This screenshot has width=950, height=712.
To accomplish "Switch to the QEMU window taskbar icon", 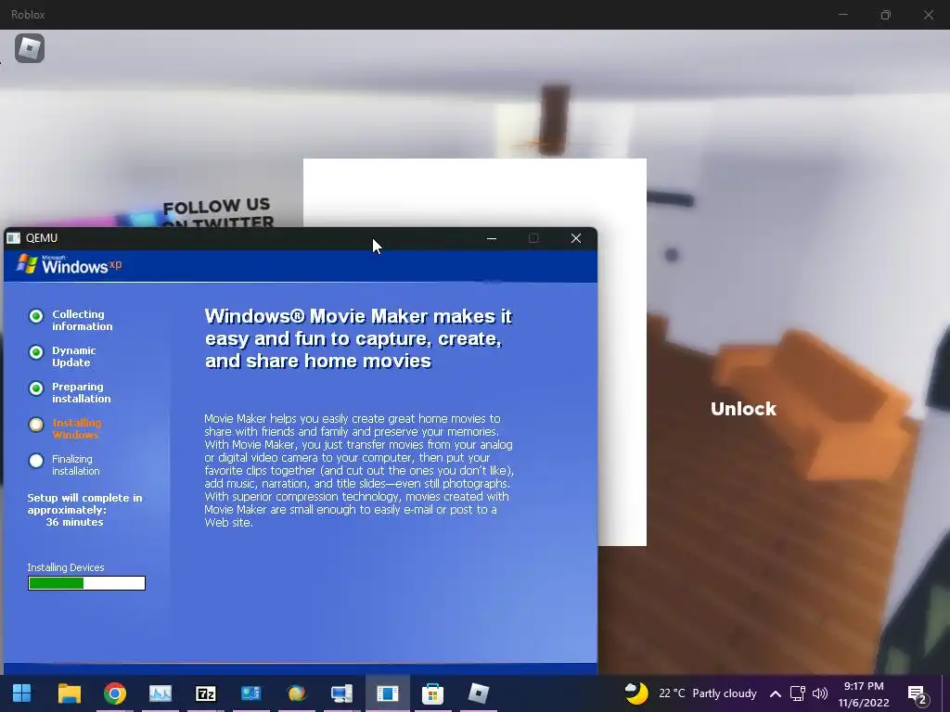I will click(387, 693).
